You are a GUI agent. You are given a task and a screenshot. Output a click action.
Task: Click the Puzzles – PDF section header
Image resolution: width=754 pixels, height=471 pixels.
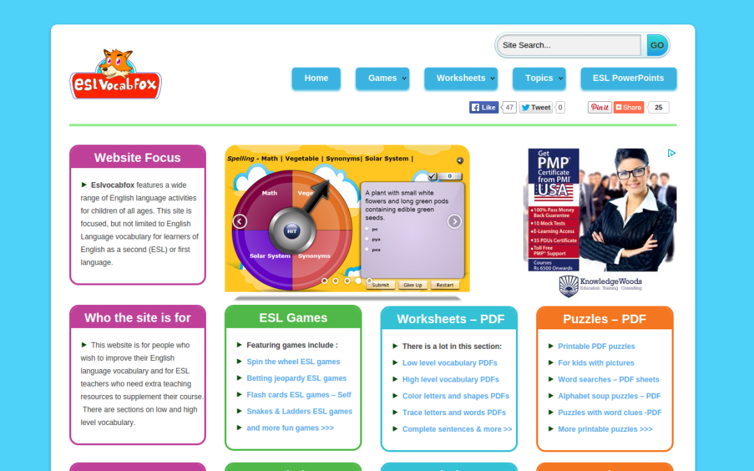[x=605, y=319]
